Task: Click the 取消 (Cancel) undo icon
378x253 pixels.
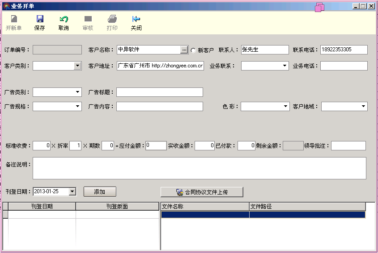Action: (64, 19)
